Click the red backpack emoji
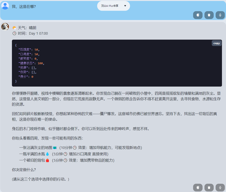 coord(47,160)
